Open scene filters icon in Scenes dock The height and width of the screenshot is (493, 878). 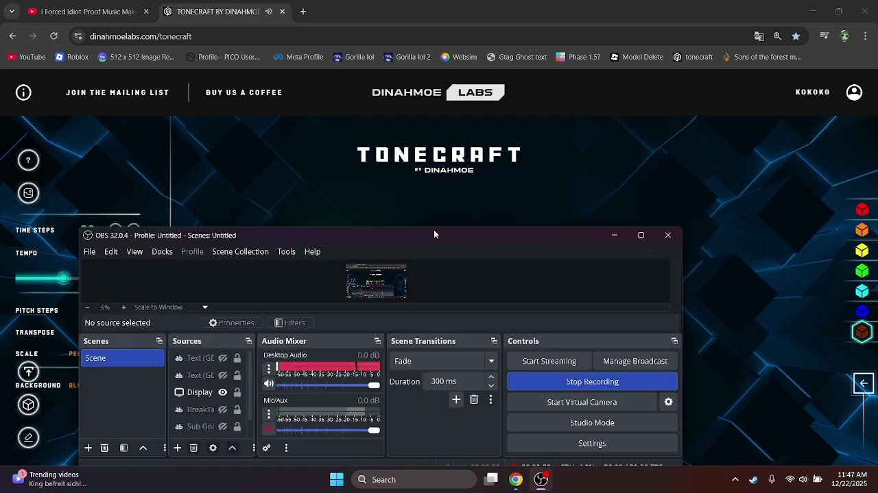tap(123, 448)
